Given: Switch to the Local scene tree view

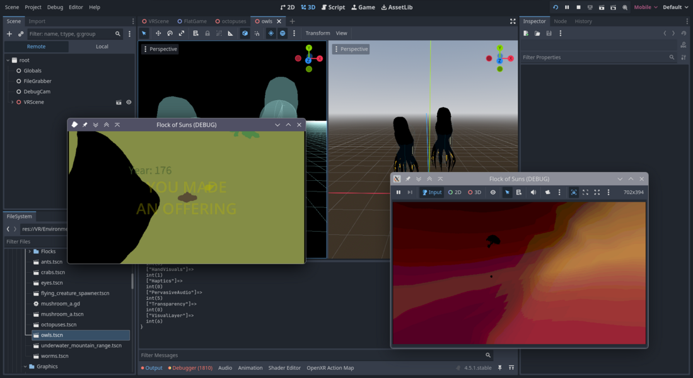Looking at the screenshot, I should coord(101,46).
